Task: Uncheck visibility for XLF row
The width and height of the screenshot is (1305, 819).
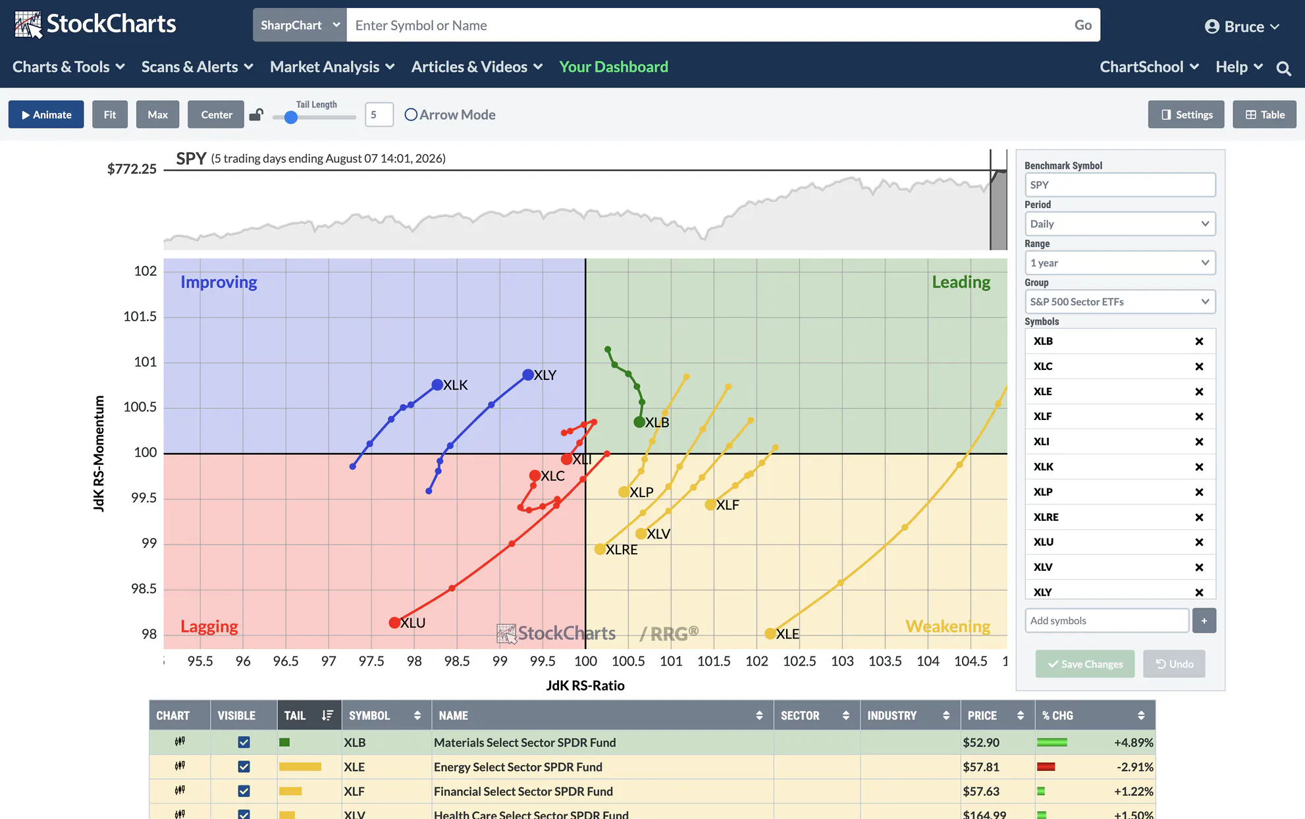Action: tap(244, 791)
